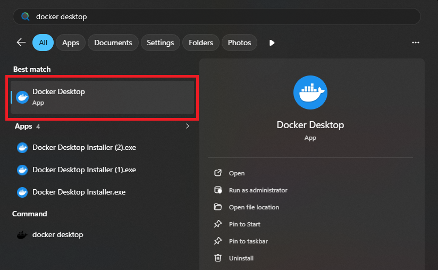Expand the Apps section chevron
The image size is (438, 270).
click(x=188, y=126)
